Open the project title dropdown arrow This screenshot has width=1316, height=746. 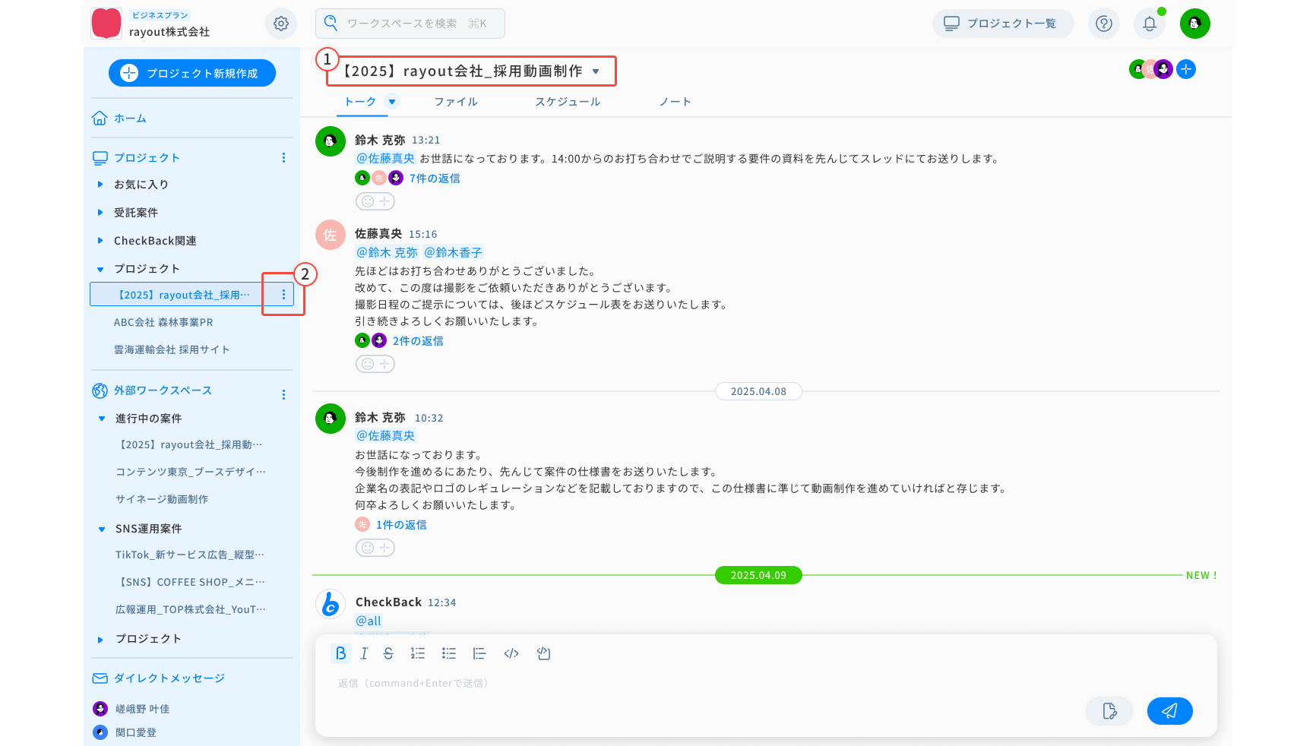pos(596,71)
